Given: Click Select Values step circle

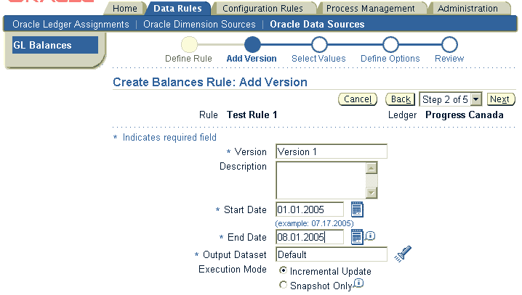Looking at the screenshot, I should pos(319,44).
